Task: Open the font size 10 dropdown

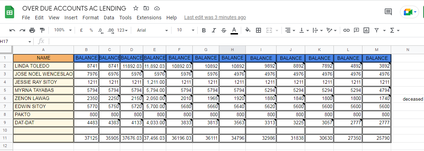Action: click(x=186, y=30)
